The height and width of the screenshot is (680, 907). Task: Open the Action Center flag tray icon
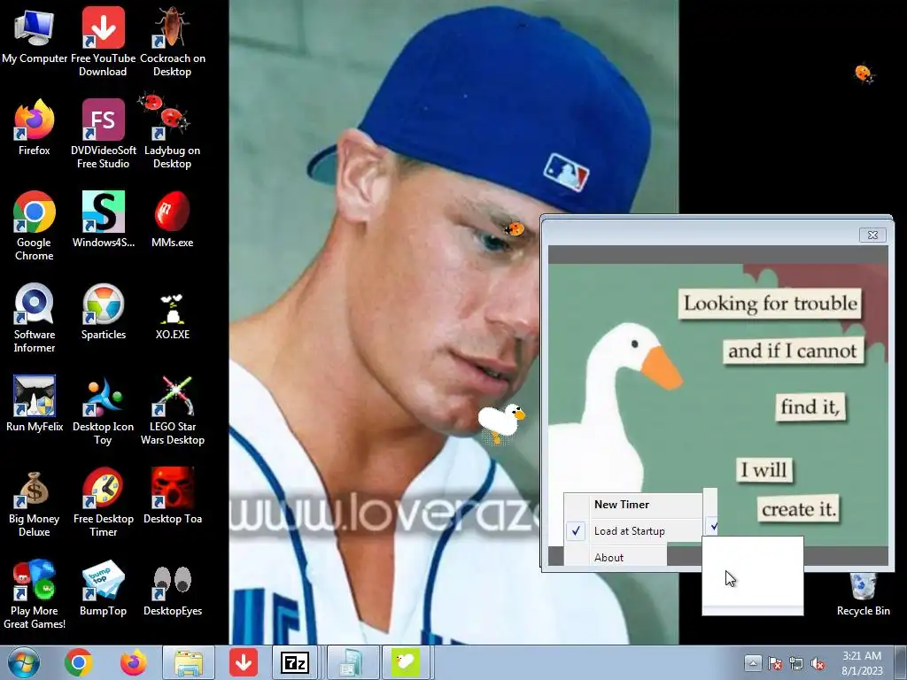pyautogui.click(x=775, y=663)
